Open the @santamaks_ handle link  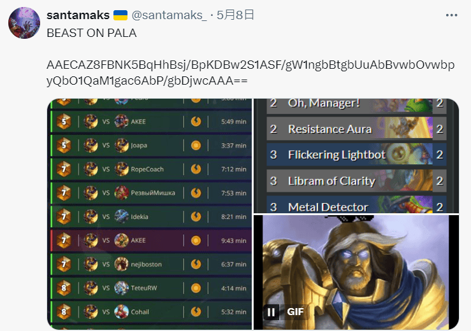[169, 15]
